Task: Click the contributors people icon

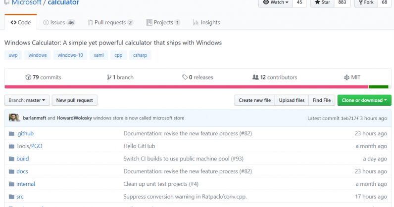Action: (255, 78)
